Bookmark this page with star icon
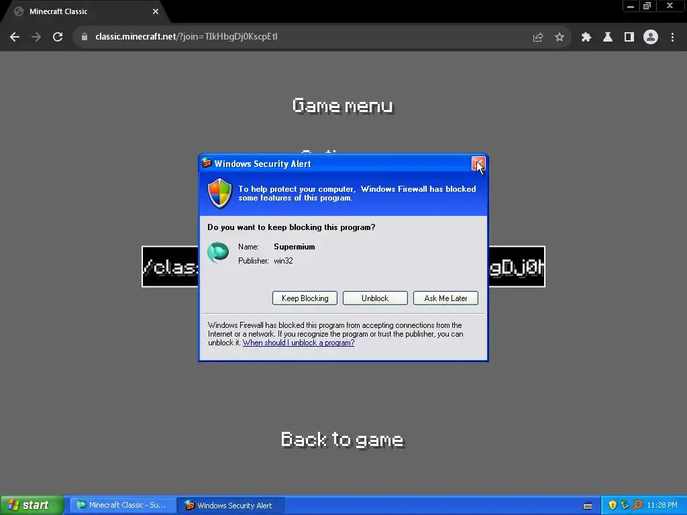The width and height of the screenshot is (687, 515). (x=560, y=38)
